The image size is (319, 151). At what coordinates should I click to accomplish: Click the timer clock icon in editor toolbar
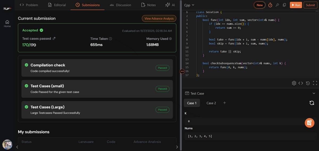pos(270,5)
